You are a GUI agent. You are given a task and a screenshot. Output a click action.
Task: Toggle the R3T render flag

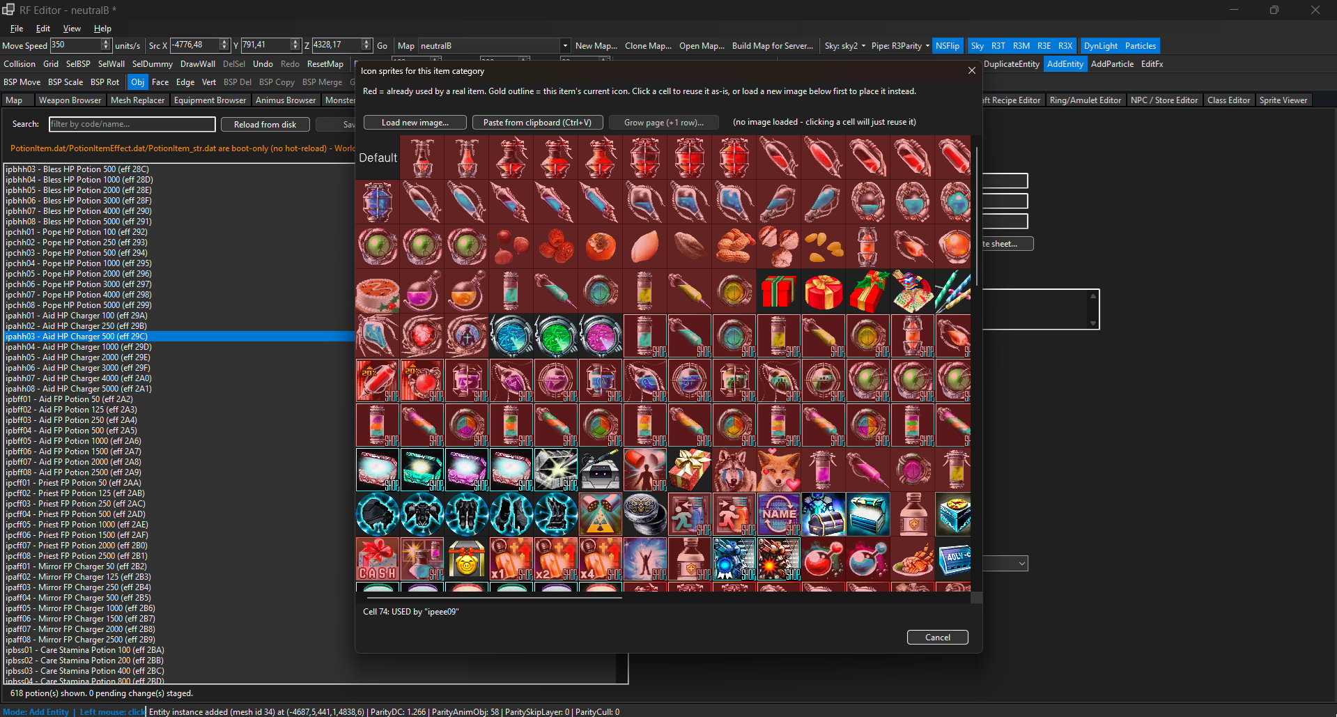point(998,46)
